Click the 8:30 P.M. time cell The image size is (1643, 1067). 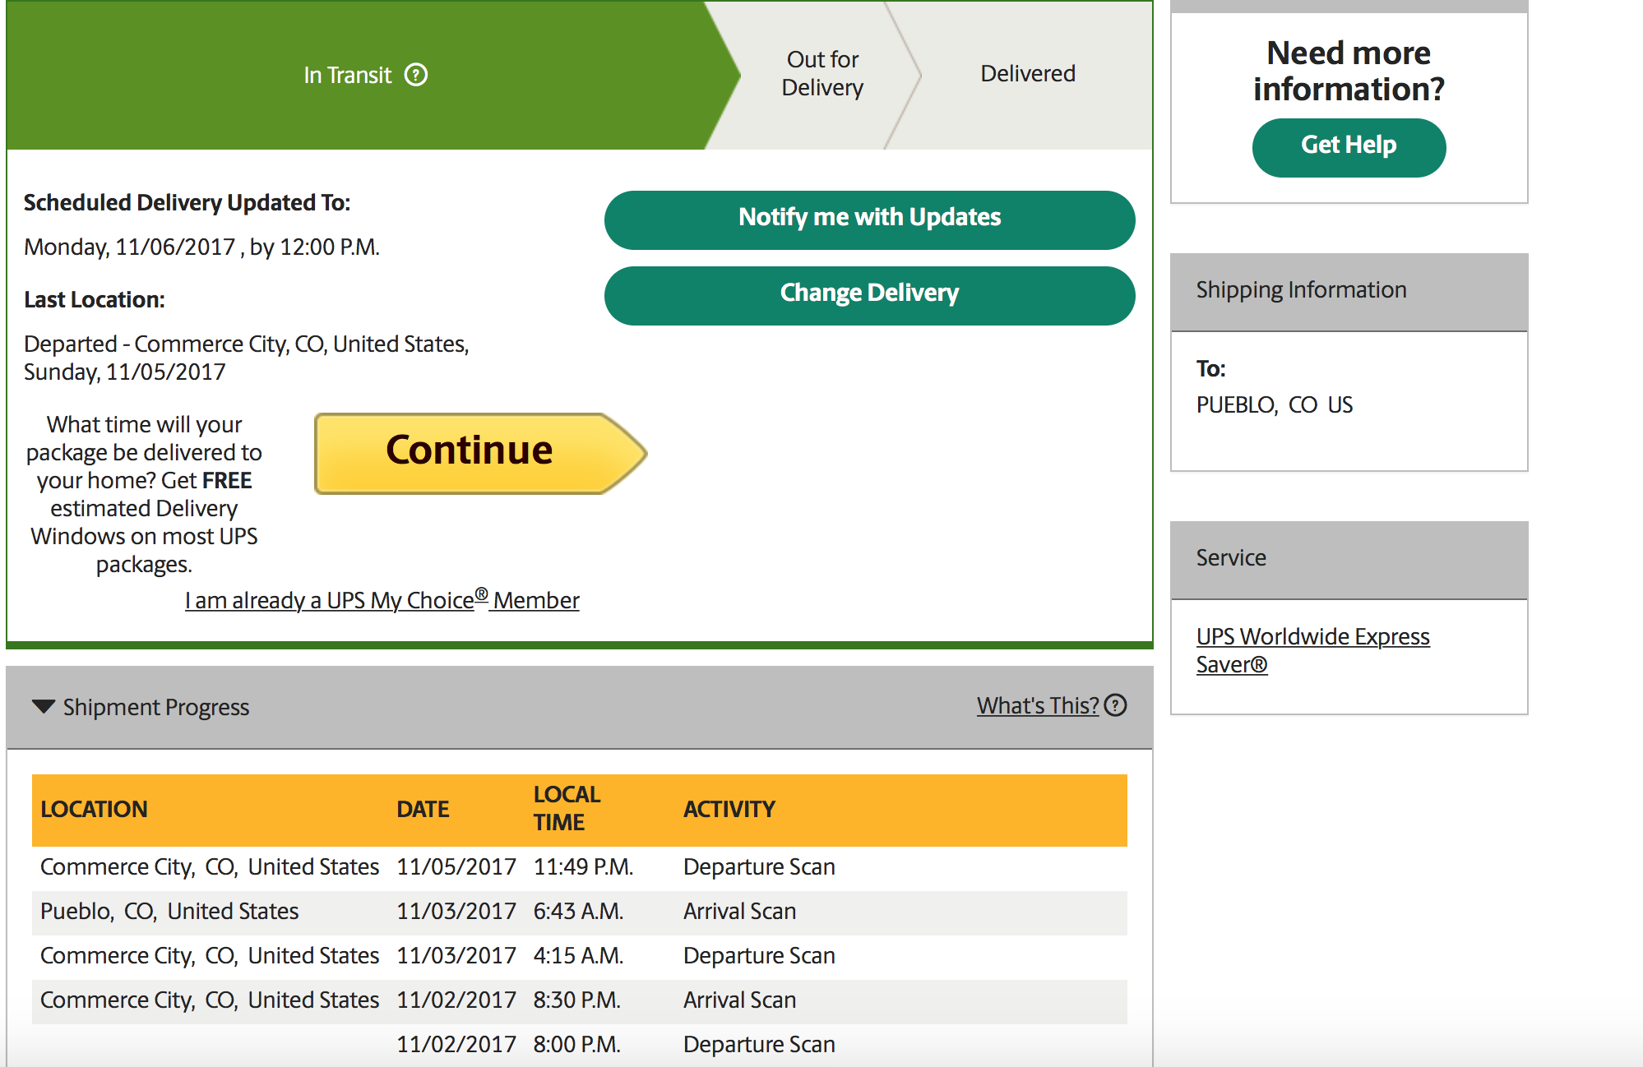click(576, 1000)
